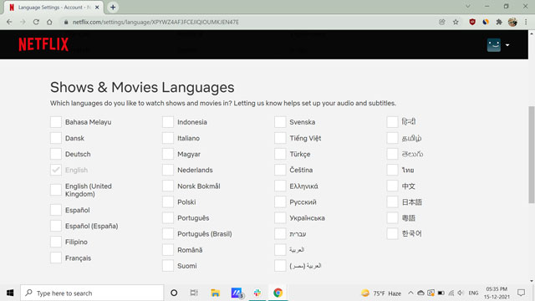Share this page via the share icon
Viewport: 535px width, 301px height.
442,22
